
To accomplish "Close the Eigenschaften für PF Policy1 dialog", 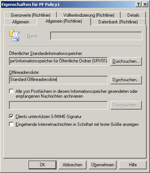I will [145, 4].
